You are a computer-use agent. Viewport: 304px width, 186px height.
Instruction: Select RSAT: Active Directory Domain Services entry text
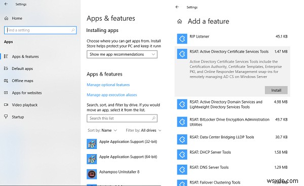(226, 104)
